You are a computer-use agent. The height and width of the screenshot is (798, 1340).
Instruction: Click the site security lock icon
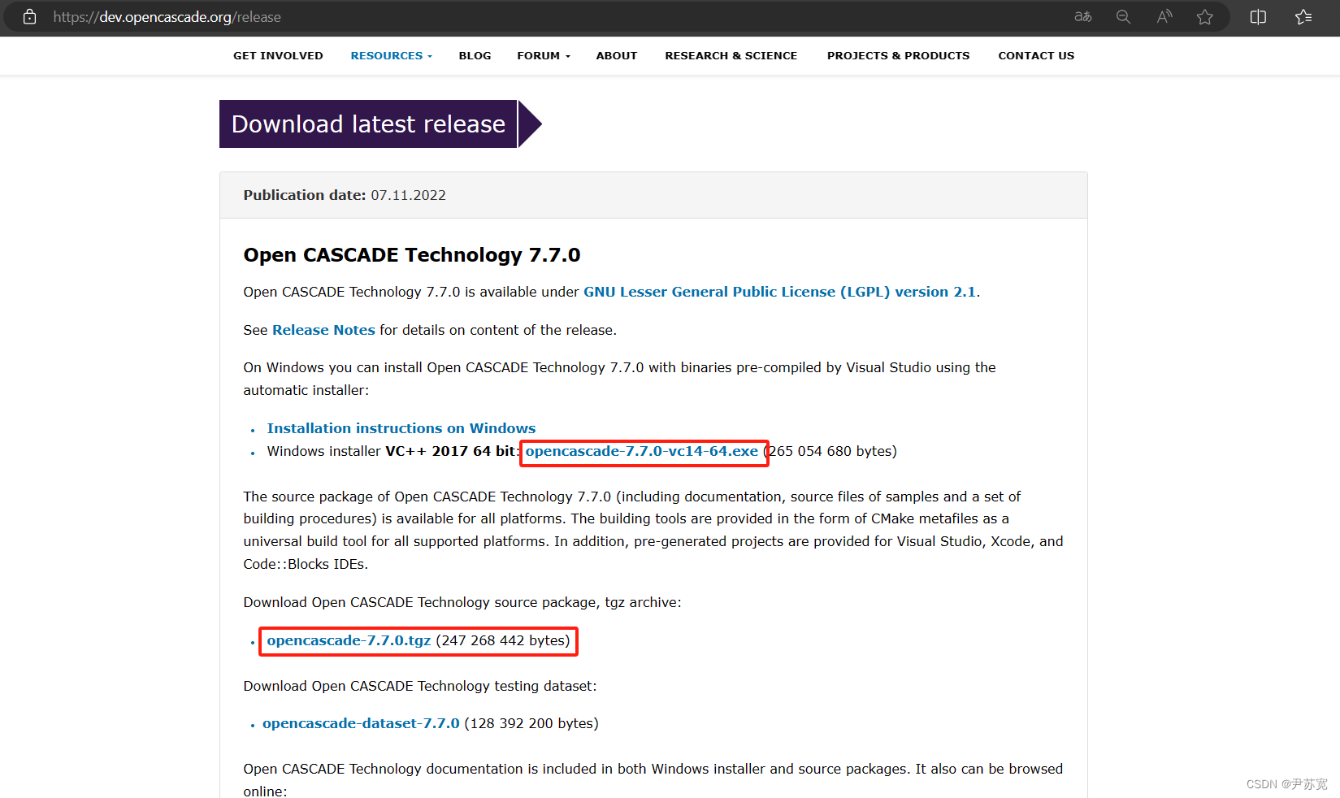point(29,16)
